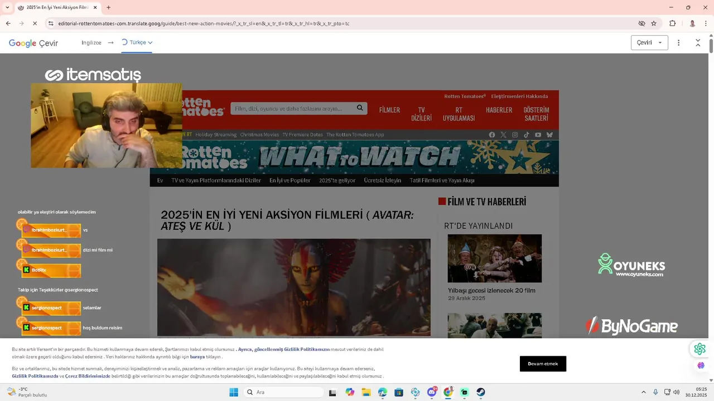Image resolution: width=714 pixels, height=401 pixels.
Task: Collapse the Google Translate bar
Action: (x=698, y=43)
